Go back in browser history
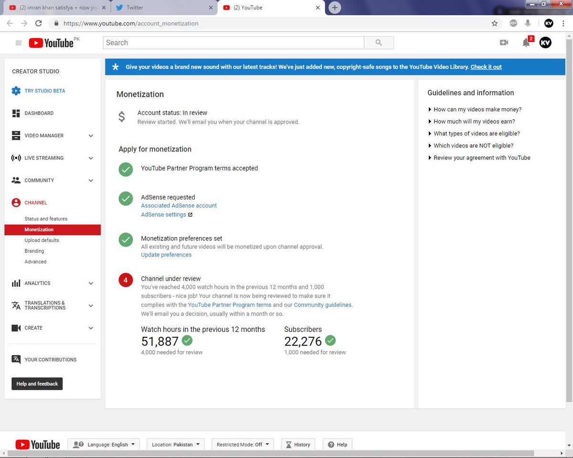This screenshot has height=458, width=573. pyautogui.click(x=10, y=23)
